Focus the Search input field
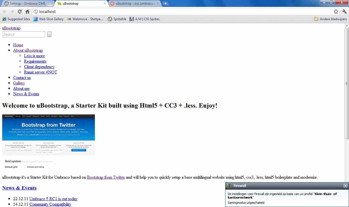The height and width of the screenshot is (207, 349). click(x=24, y=34)
